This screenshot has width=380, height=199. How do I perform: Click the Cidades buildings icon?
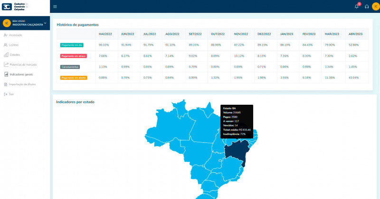tap(5, 55)
